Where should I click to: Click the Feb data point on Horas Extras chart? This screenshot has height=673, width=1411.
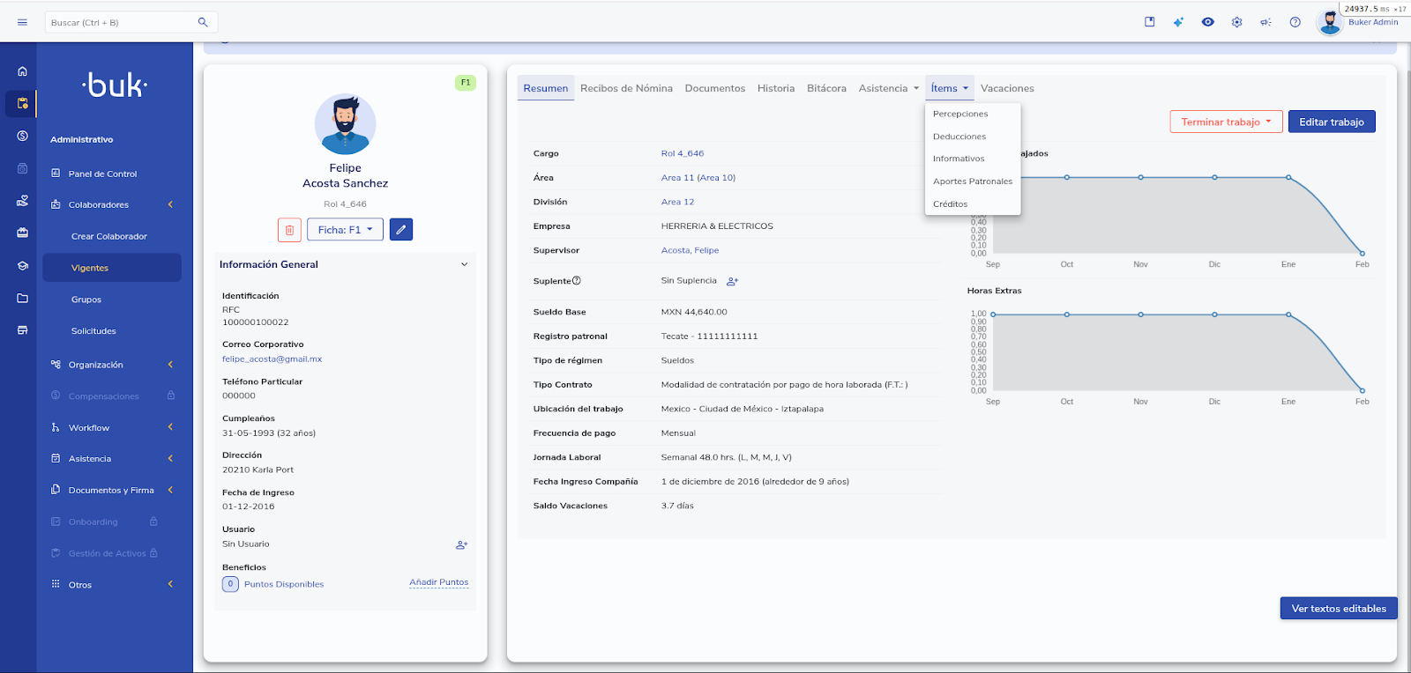click(x=1362, y=390)
